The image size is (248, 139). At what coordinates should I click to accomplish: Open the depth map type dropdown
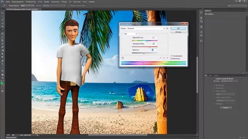pos(226,100)
